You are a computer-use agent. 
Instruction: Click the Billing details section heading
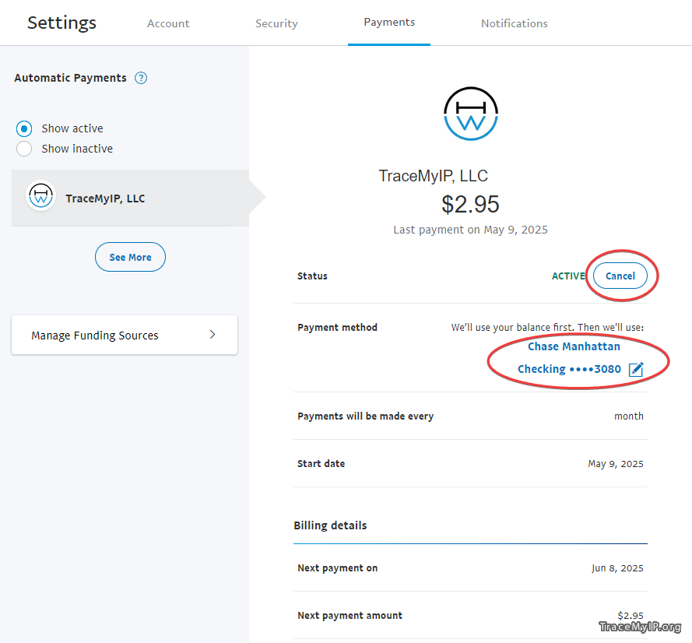tap(330, 525)
